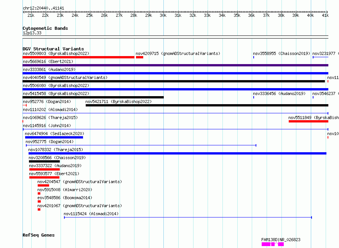Open nsv1115424 (Alsmadi2014) label
Screen dimensions: 339x248
[91, 214]
